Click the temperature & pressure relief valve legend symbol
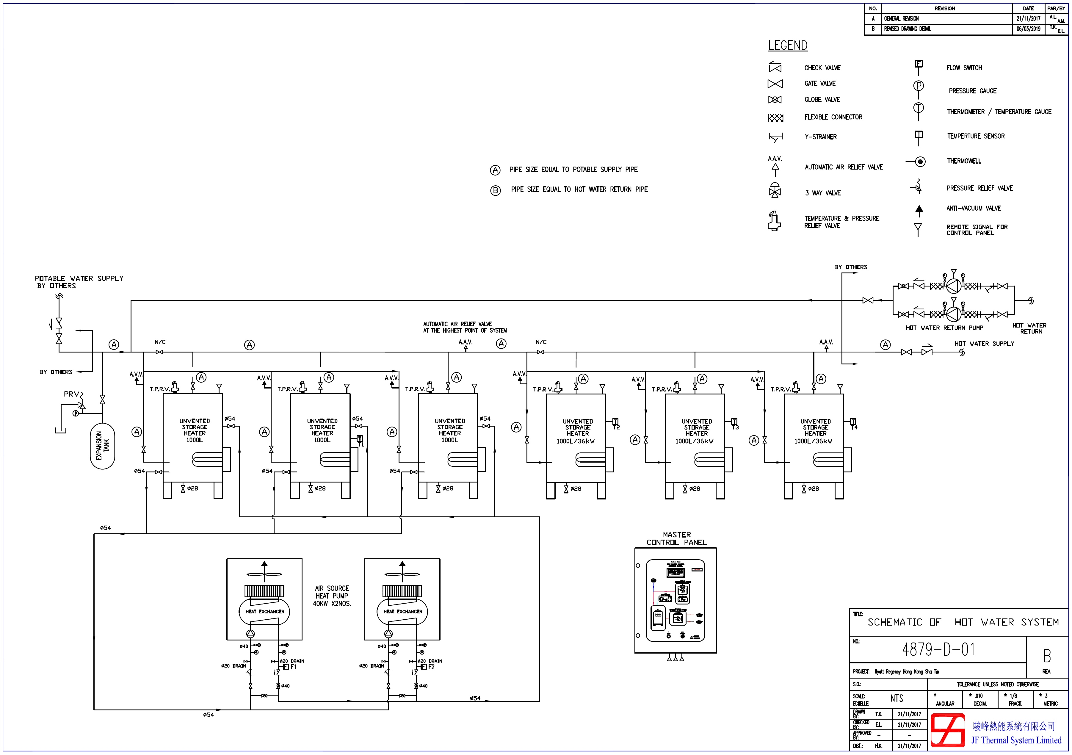 click(774, 221)
